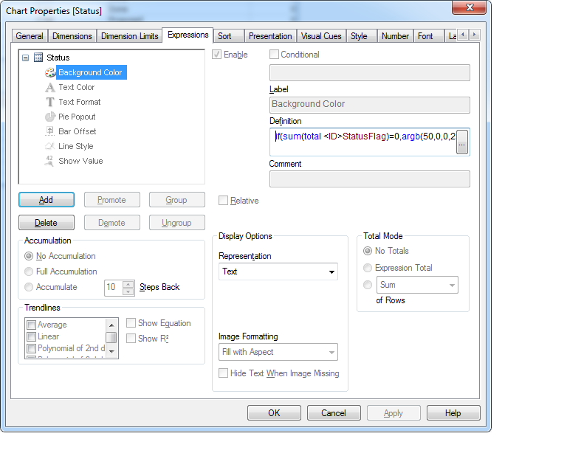Select the Line Style attribute row

pos(76,146)
